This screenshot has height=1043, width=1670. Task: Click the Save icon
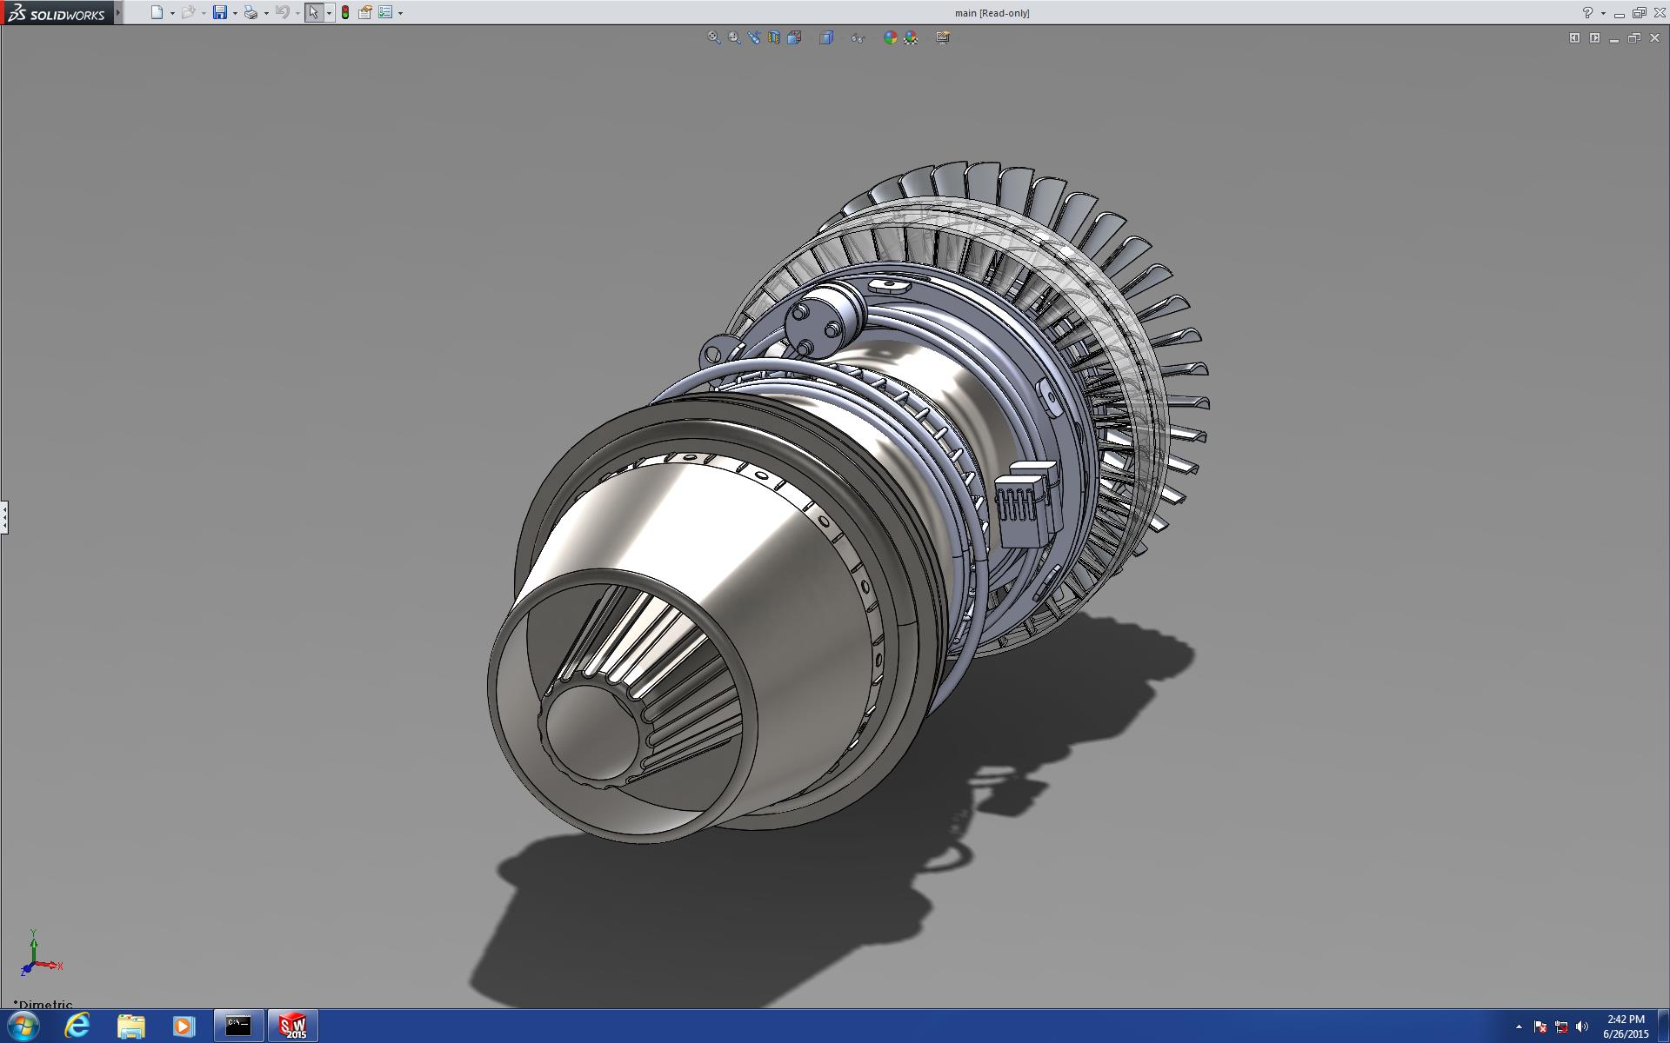tap(220, 12)
